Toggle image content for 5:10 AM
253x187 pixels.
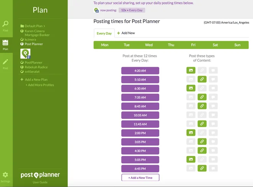pos(191,79)
